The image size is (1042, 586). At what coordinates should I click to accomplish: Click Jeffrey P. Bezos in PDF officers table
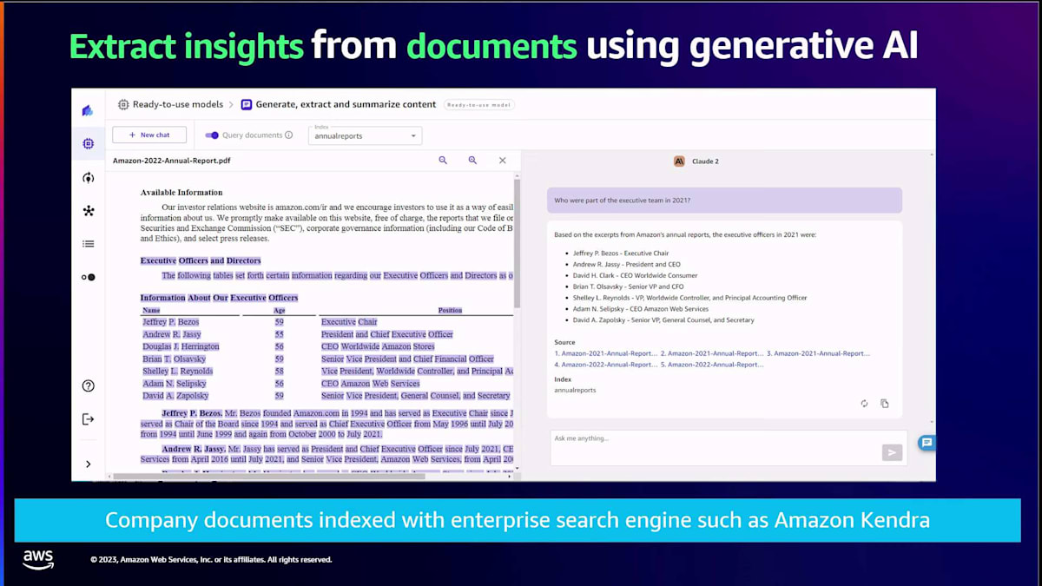click(171, 322)
